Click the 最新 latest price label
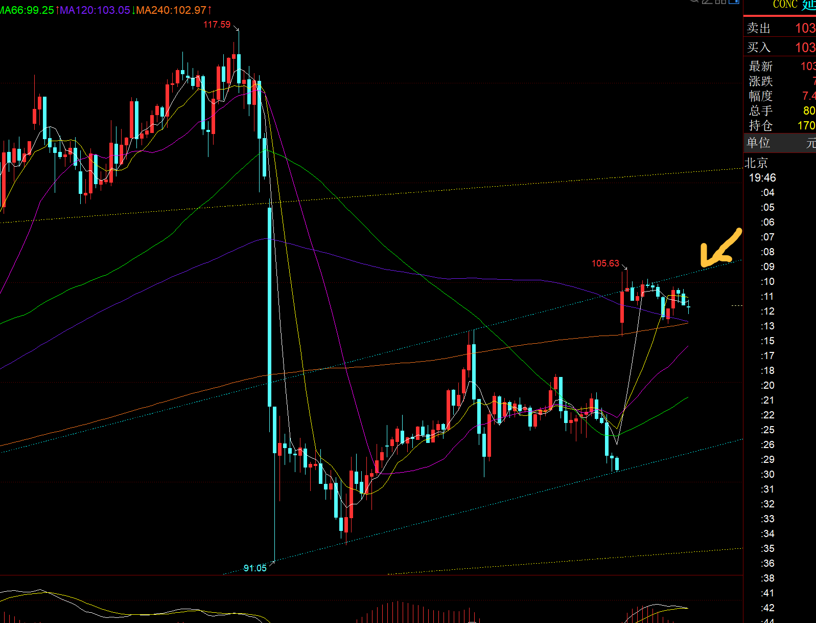Screen dimensions: 816x623 (761, 66)
